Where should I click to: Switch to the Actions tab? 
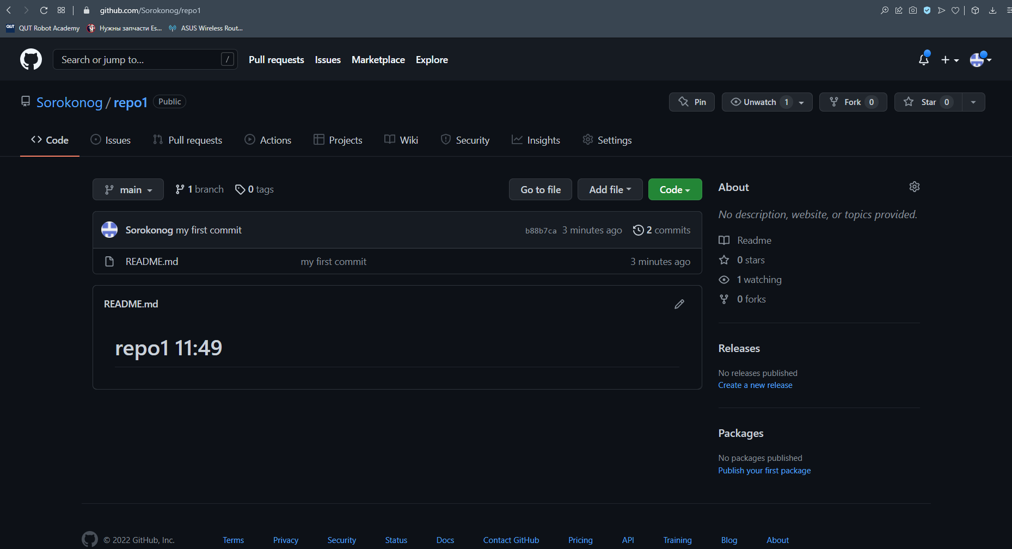[x=268, y=140]
